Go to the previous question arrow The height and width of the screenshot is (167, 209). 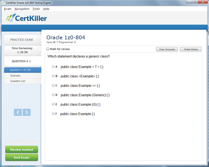click(x=18, y=112)
